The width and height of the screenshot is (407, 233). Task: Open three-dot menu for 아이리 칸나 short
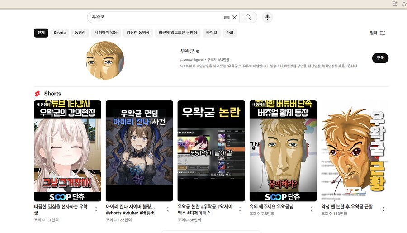168,209
